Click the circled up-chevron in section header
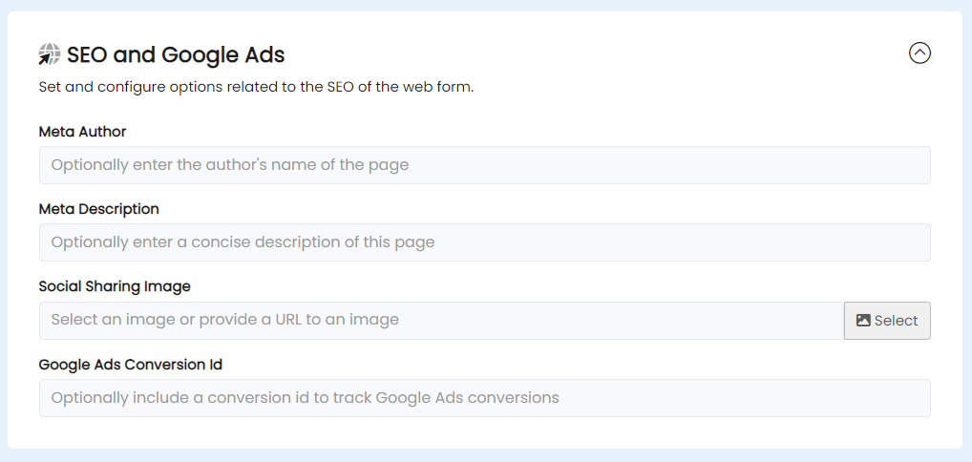Image resolution: width=972 pixels, height=462 pixels. [919, 52]
